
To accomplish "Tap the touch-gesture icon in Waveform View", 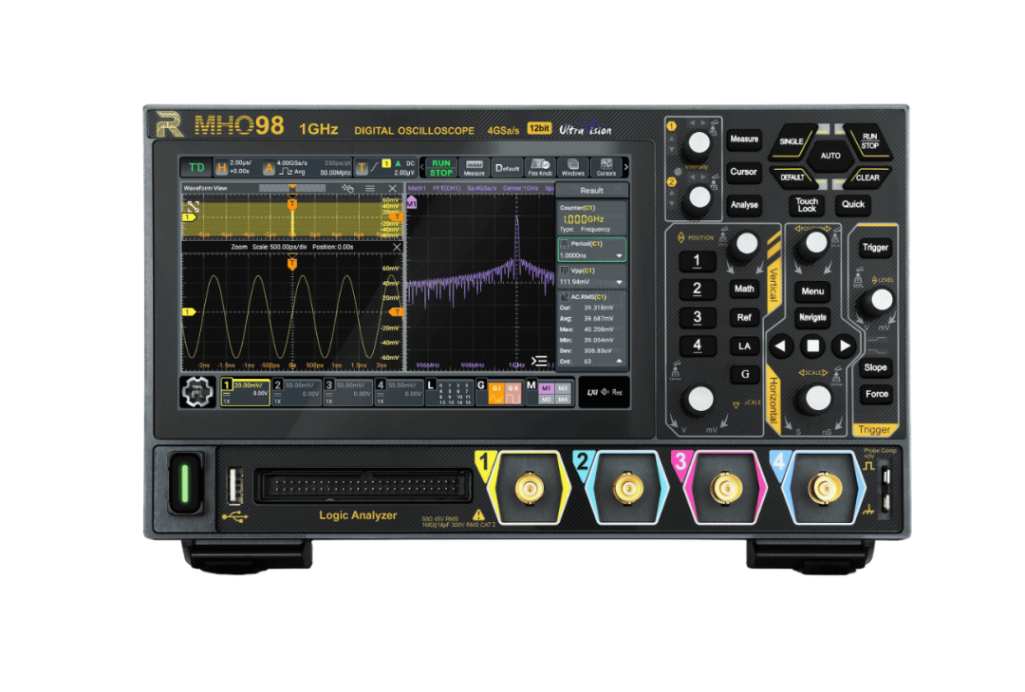I will point(347,188).
